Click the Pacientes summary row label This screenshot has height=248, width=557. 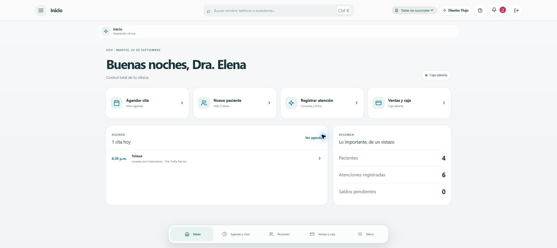(348, 158)
